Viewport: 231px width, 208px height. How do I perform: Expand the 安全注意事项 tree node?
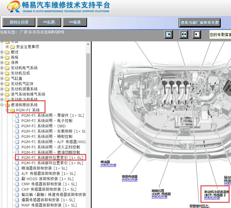pyautogui.click(x=7, y=47)
